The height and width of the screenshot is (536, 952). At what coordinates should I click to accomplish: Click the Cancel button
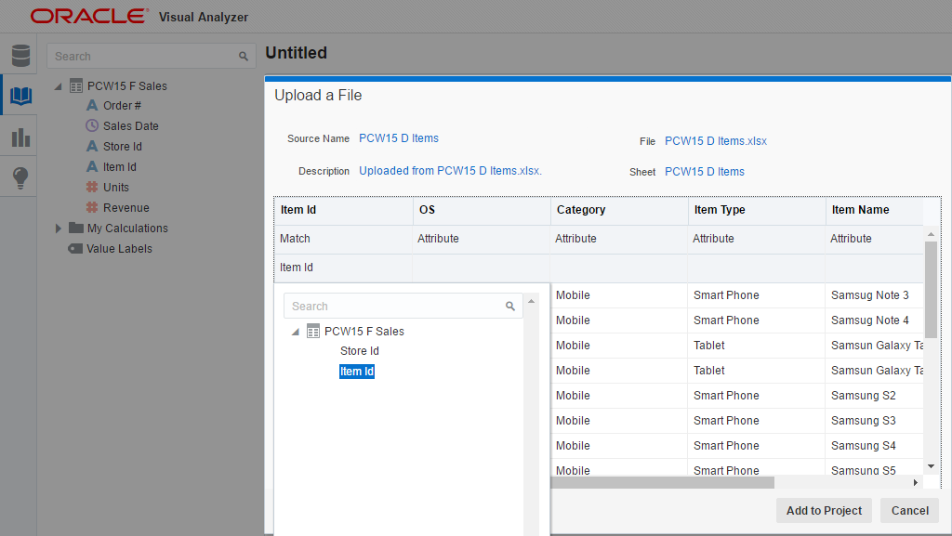[909, 511]
